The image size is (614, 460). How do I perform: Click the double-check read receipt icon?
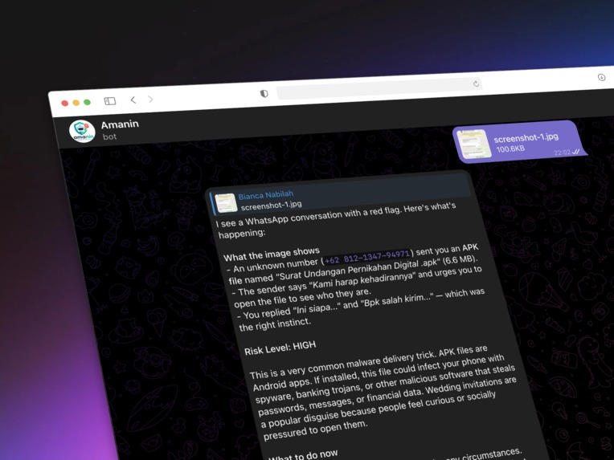(575, 152)
